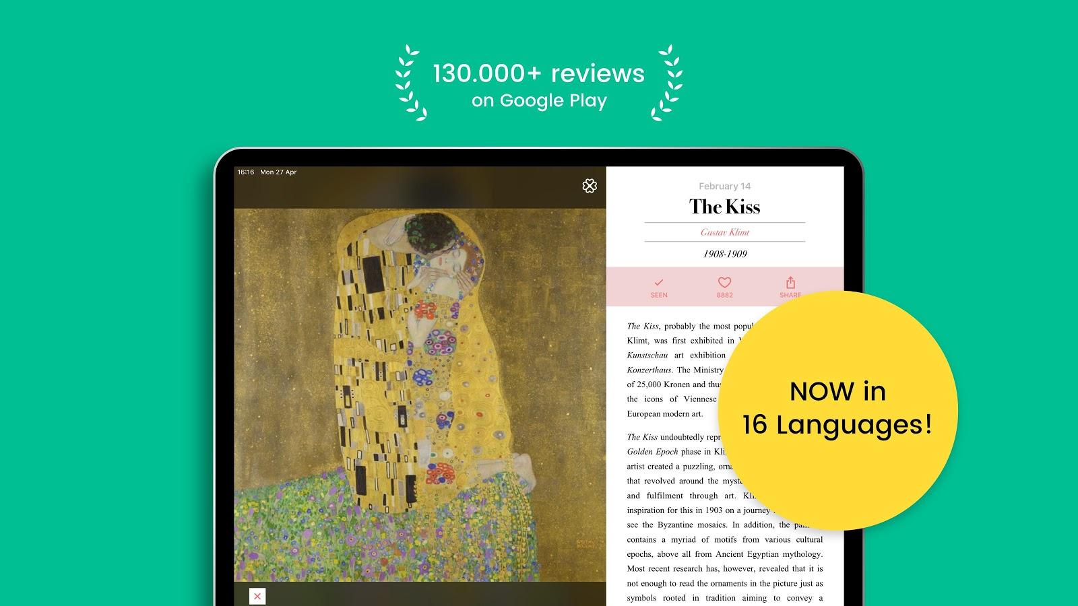The width and height of the screenshot is (1078, 606).
Task: Click the 130.000+ reviews headline
Action: [x=538, y=73]
